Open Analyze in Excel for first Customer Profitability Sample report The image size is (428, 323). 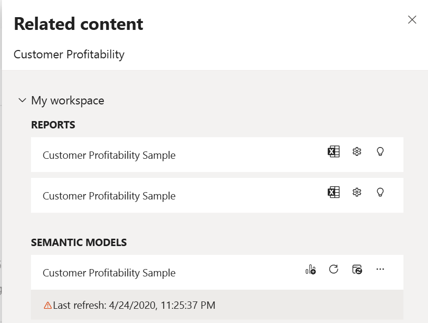coord(334,152)
